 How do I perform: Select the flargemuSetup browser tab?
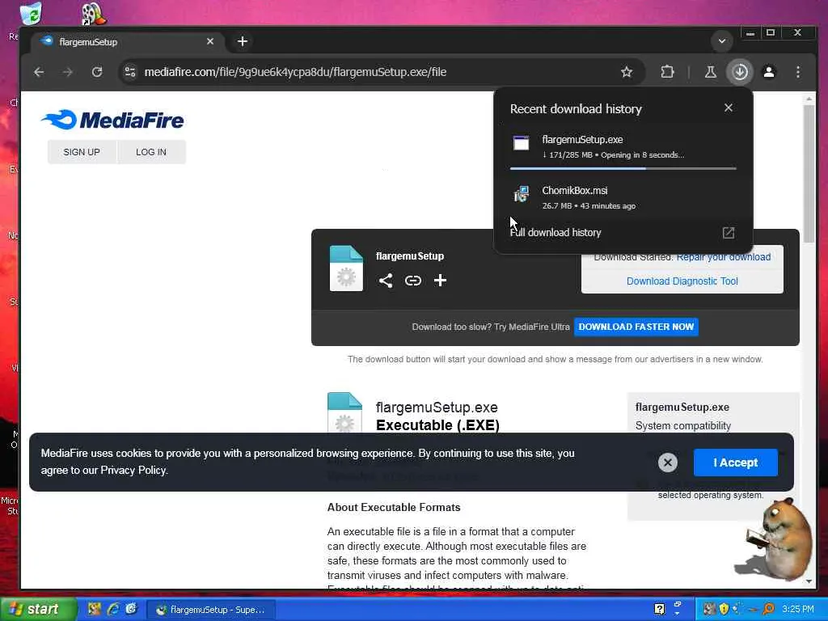click(x=127, y=41)
